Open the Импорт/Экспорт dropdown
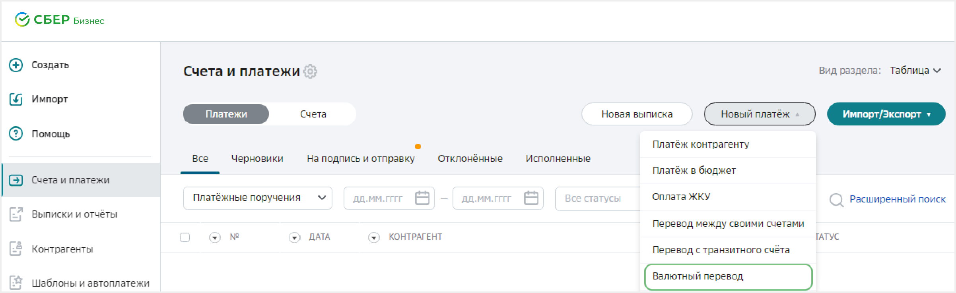 click(x=886, y=114)
